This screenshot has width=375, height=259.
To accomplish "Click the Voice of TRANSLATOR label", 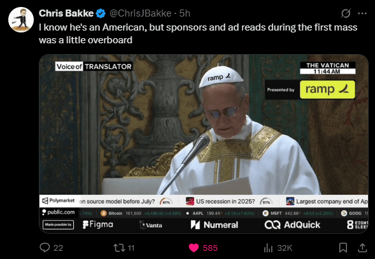I will [94, 66].
